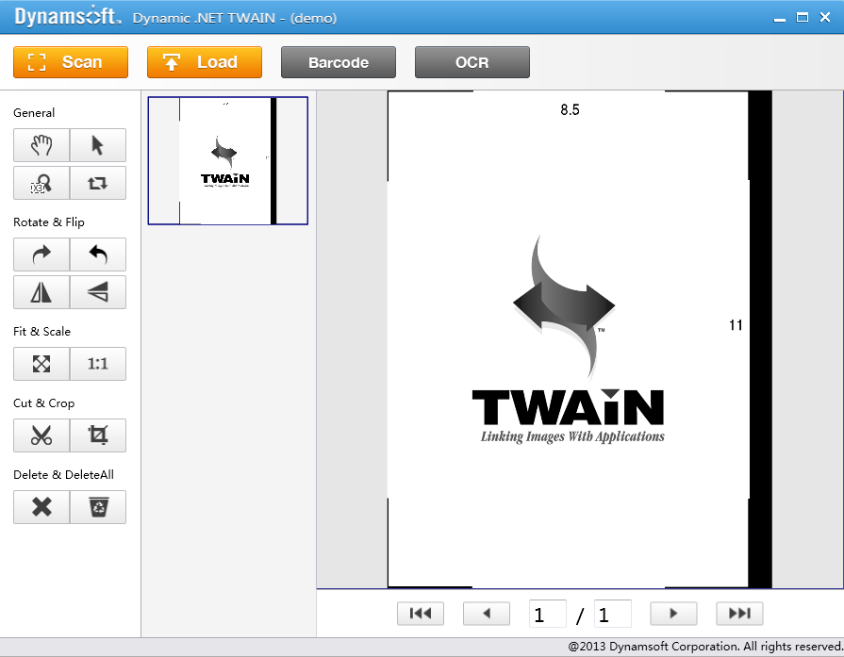Open the OCR feature

pos(472,62)
